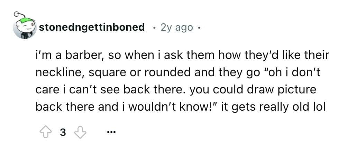Click the "2y ago" timestamp
The height and width of the screenshot is (151, 348).
pyautogui.click(x=177, y=27)
